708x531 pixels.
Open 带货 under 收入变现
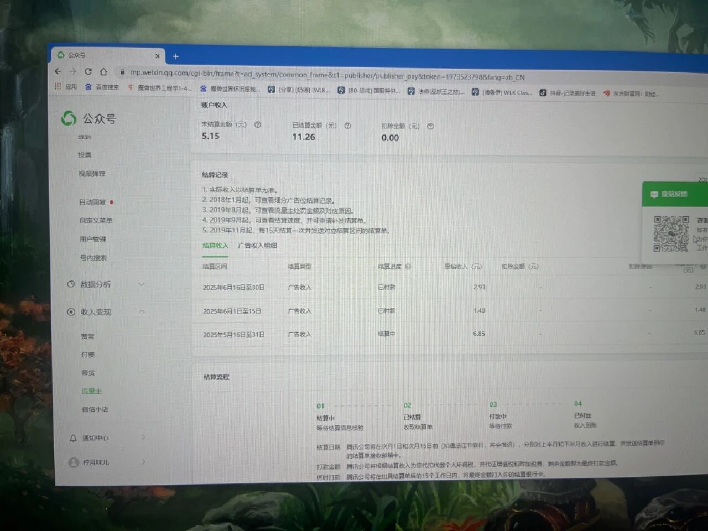click(x=88, y=373)
